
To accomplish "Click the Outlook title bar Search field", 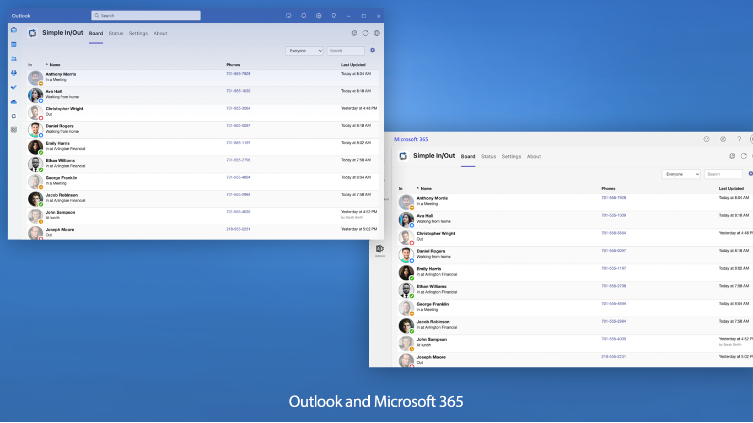I will point(146,15).
